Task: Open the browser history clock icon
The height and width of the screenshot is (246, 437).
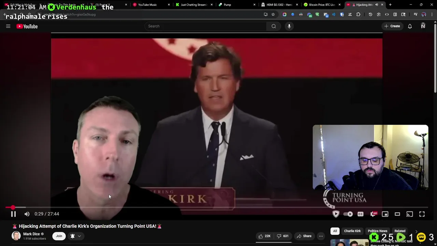Action: [x=370, y=14]
